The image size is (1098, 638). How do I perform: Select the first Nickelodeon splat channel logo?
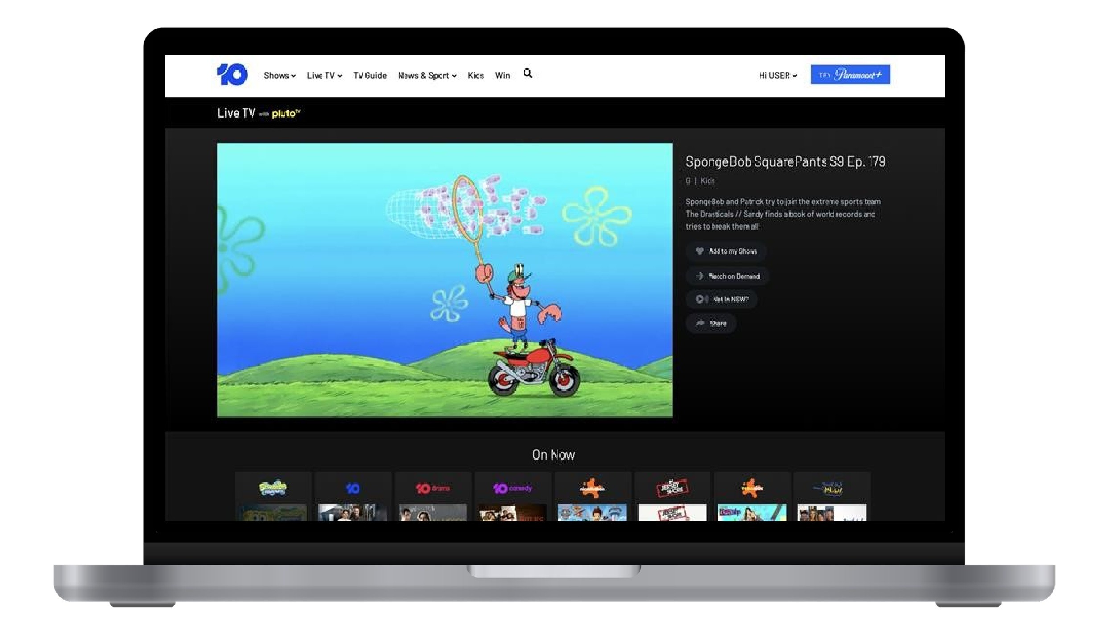[592, 488]
